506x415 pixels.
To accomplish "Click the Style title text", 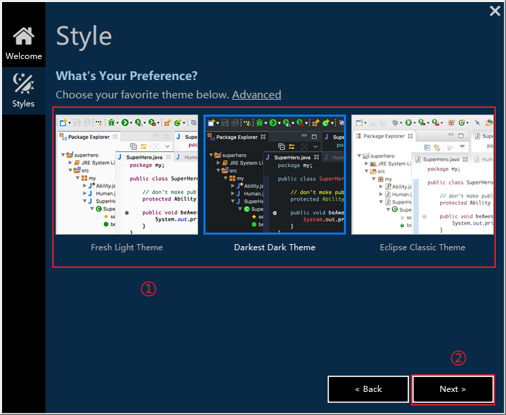I will (x=84, y=36).
